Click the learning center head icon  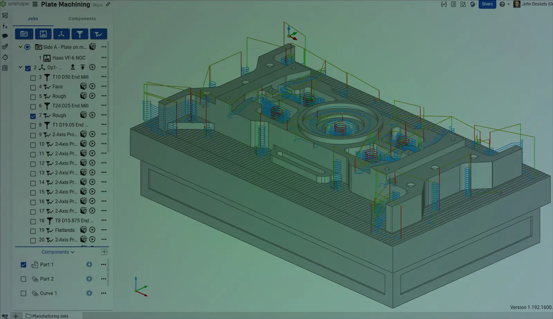point(472,4)
